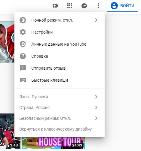Click the feedback exclamation bubble icon
Image resolution: width=141 pixels, height=151 pixels.
(x=23, y=68)
